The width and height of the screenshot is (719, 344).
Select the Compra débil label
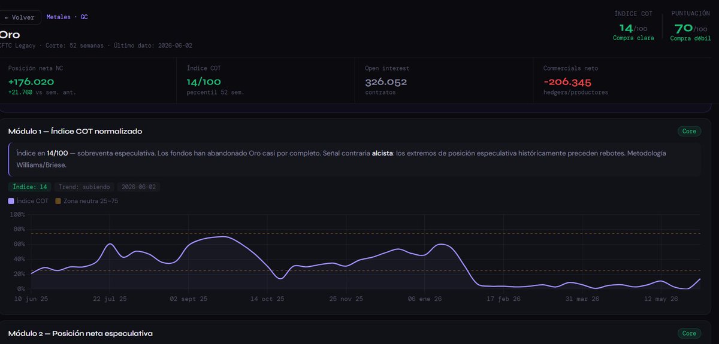[691, 38]
